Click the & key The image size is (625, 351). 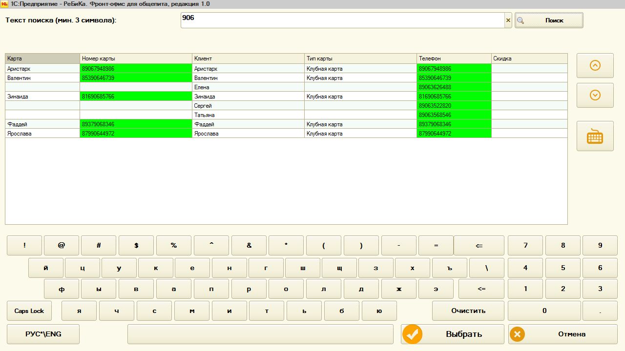(249, 245)
